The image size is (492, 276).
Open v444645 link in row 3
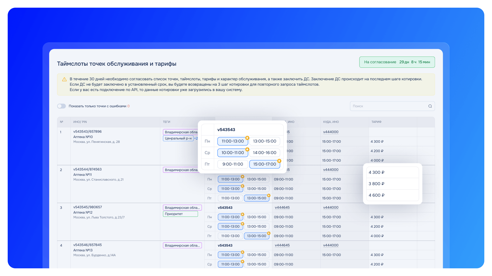[282, 208]
